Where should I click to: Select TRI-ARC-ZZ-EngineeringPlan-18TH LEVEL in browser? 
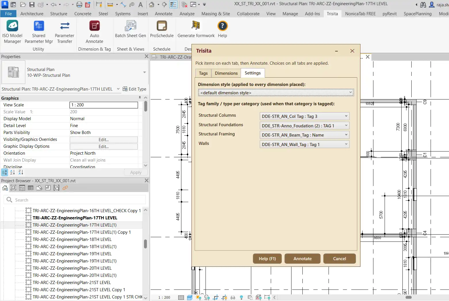coord(72,239)
